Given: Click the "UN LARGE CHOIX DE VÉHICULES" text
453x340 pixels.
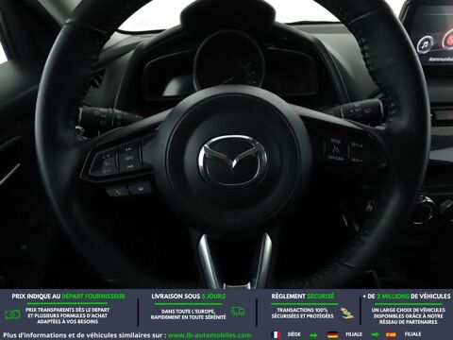Looking at the screenshot, I should [408, 310].
